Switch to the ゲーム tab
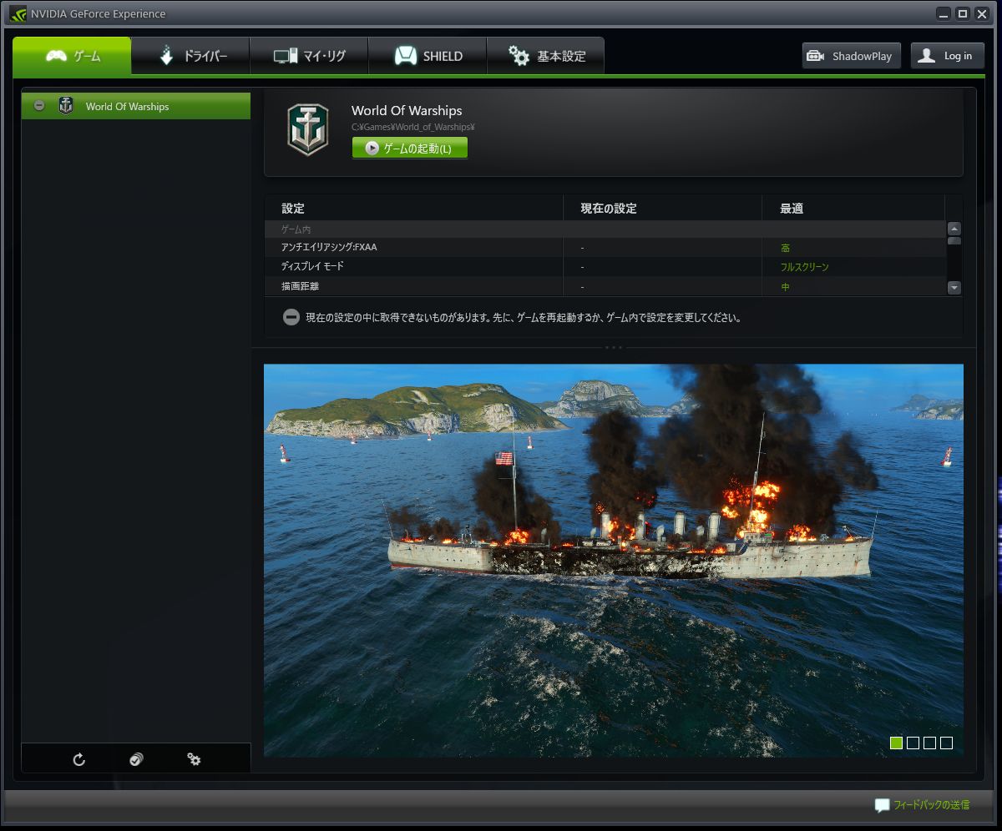The image size is (1002, 831). (72, 56)
